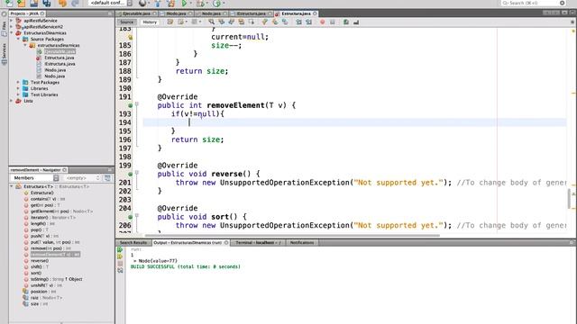
Task: Run the project with green play icon
Action: click(184, 4)
